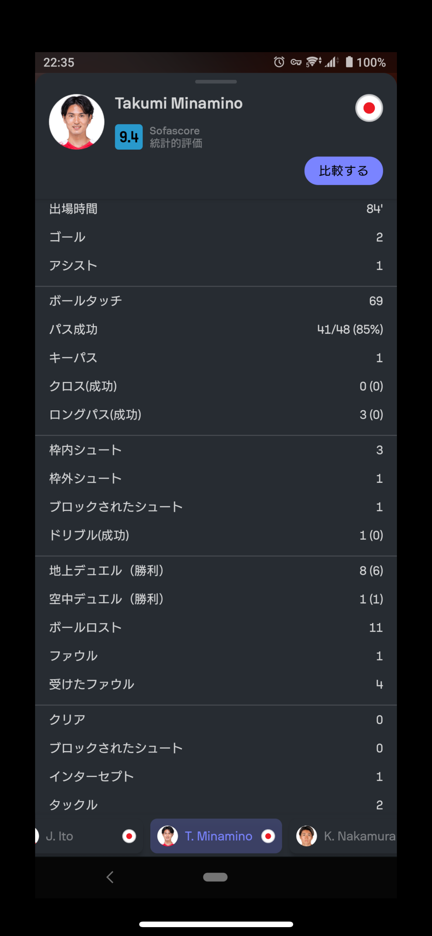This screenshot has height=936, width=432.
Task: Select the T. Minamino player tab
Action: (216, 836)
